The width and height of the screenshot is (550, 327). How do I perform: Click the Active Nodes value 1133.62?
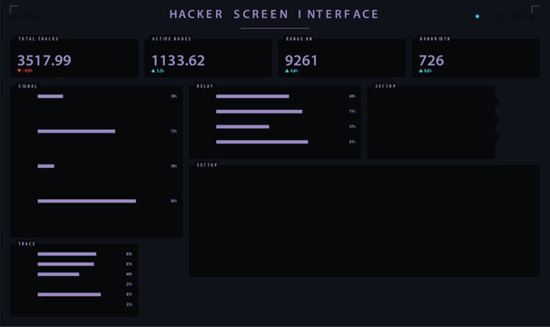point(178,61)
